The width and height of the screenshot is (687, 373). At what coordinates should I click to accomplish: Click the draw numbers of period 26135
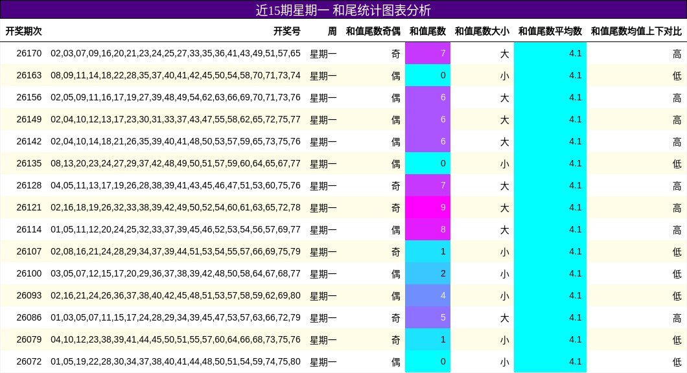point(176,163)
